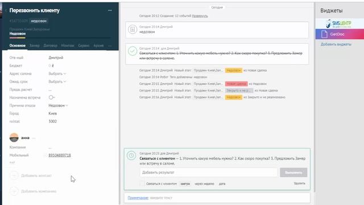Switch to the Замер tab
The height and width of the screenshot is (205, 364).
point(34,46)
